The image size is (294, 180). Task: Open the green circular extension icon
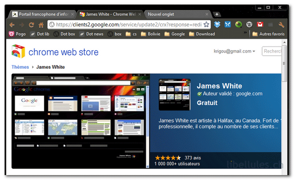[238, 24]
